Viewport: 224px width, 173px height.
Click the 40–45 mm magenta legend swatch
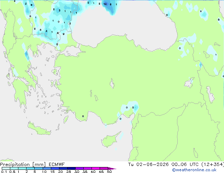click(96, 168)
